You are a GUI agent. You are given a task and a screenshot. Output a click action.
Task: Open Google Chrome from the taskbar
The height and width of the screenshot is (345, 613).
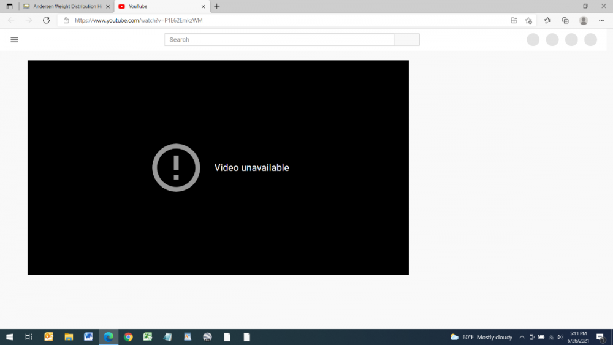pos(128,337)
